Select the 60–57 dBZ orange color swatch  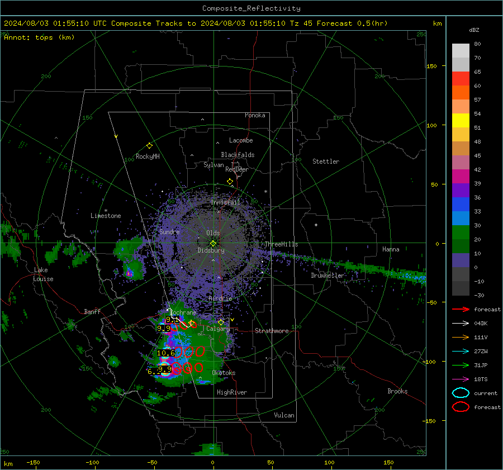(461, 92)
